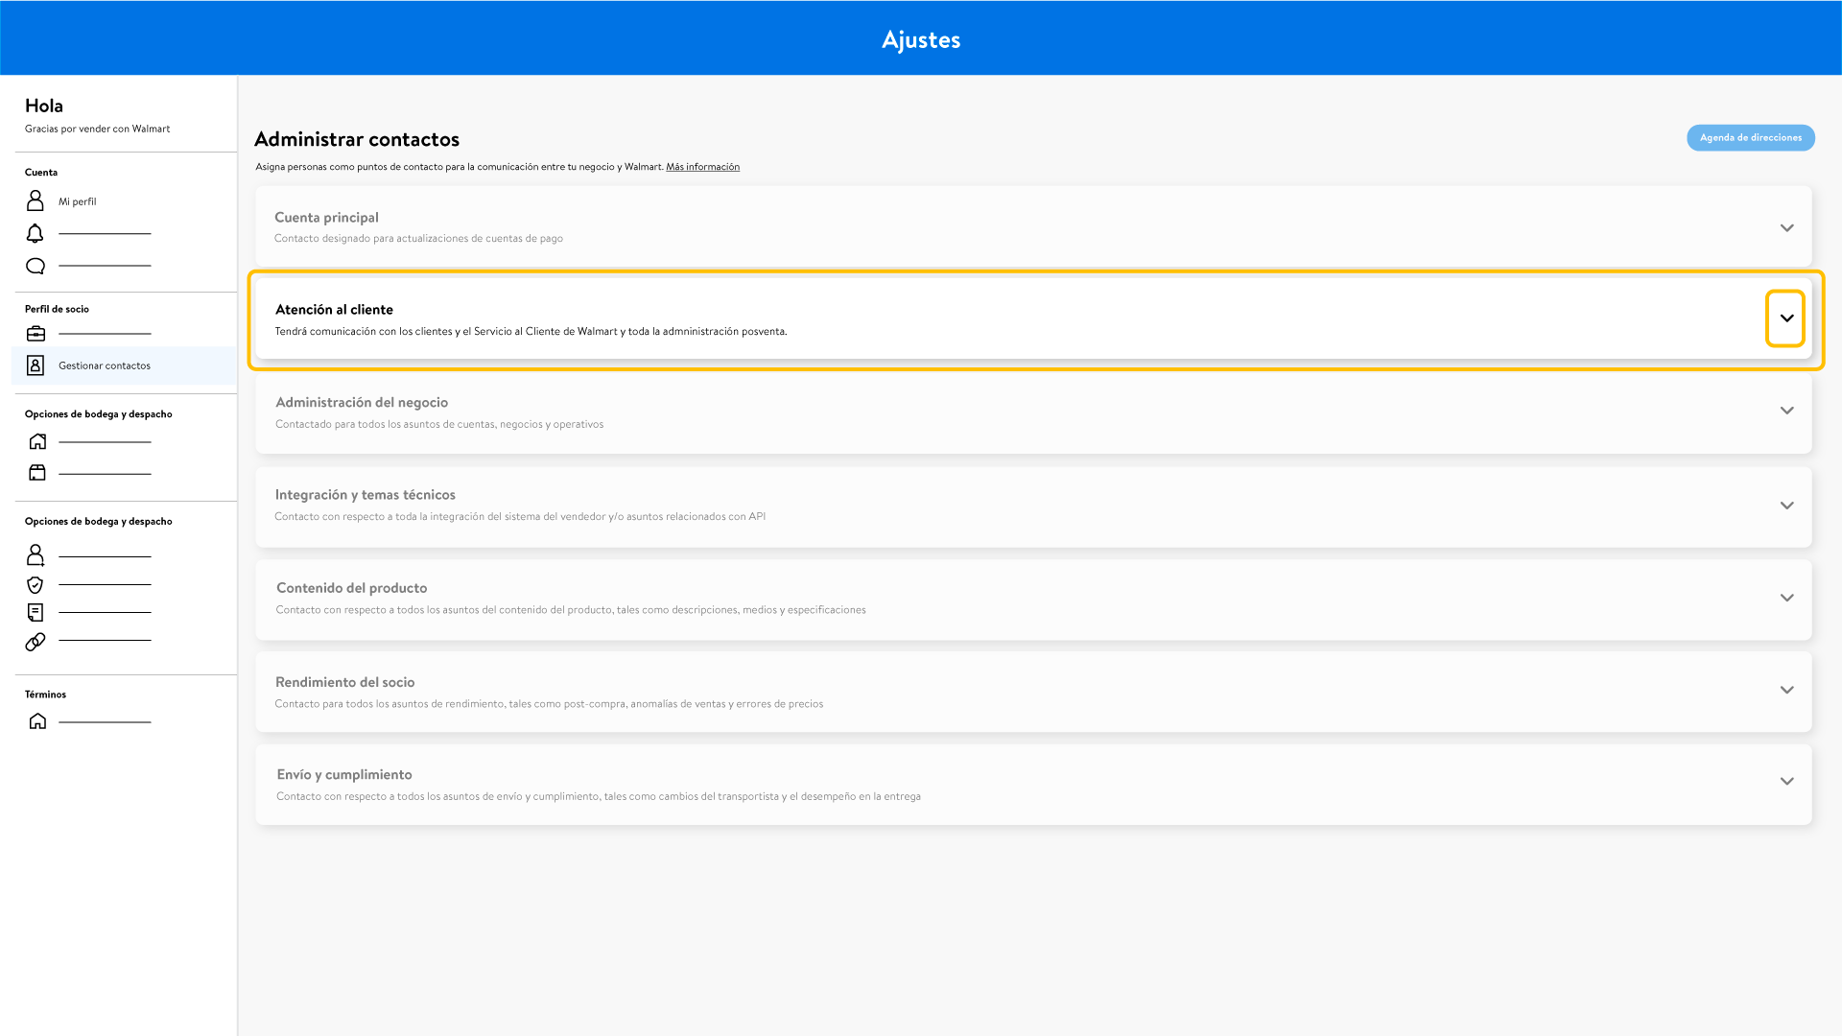Viewport: 1842px width, 1036px height.
Task: Select Gestionar contactos in the sidebar
Action: 105,365
